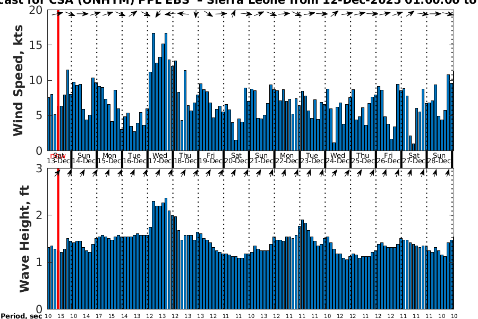Click the "Period, sec" row label
The width and height of the screenshot is (478, 319).
[21, 316]
